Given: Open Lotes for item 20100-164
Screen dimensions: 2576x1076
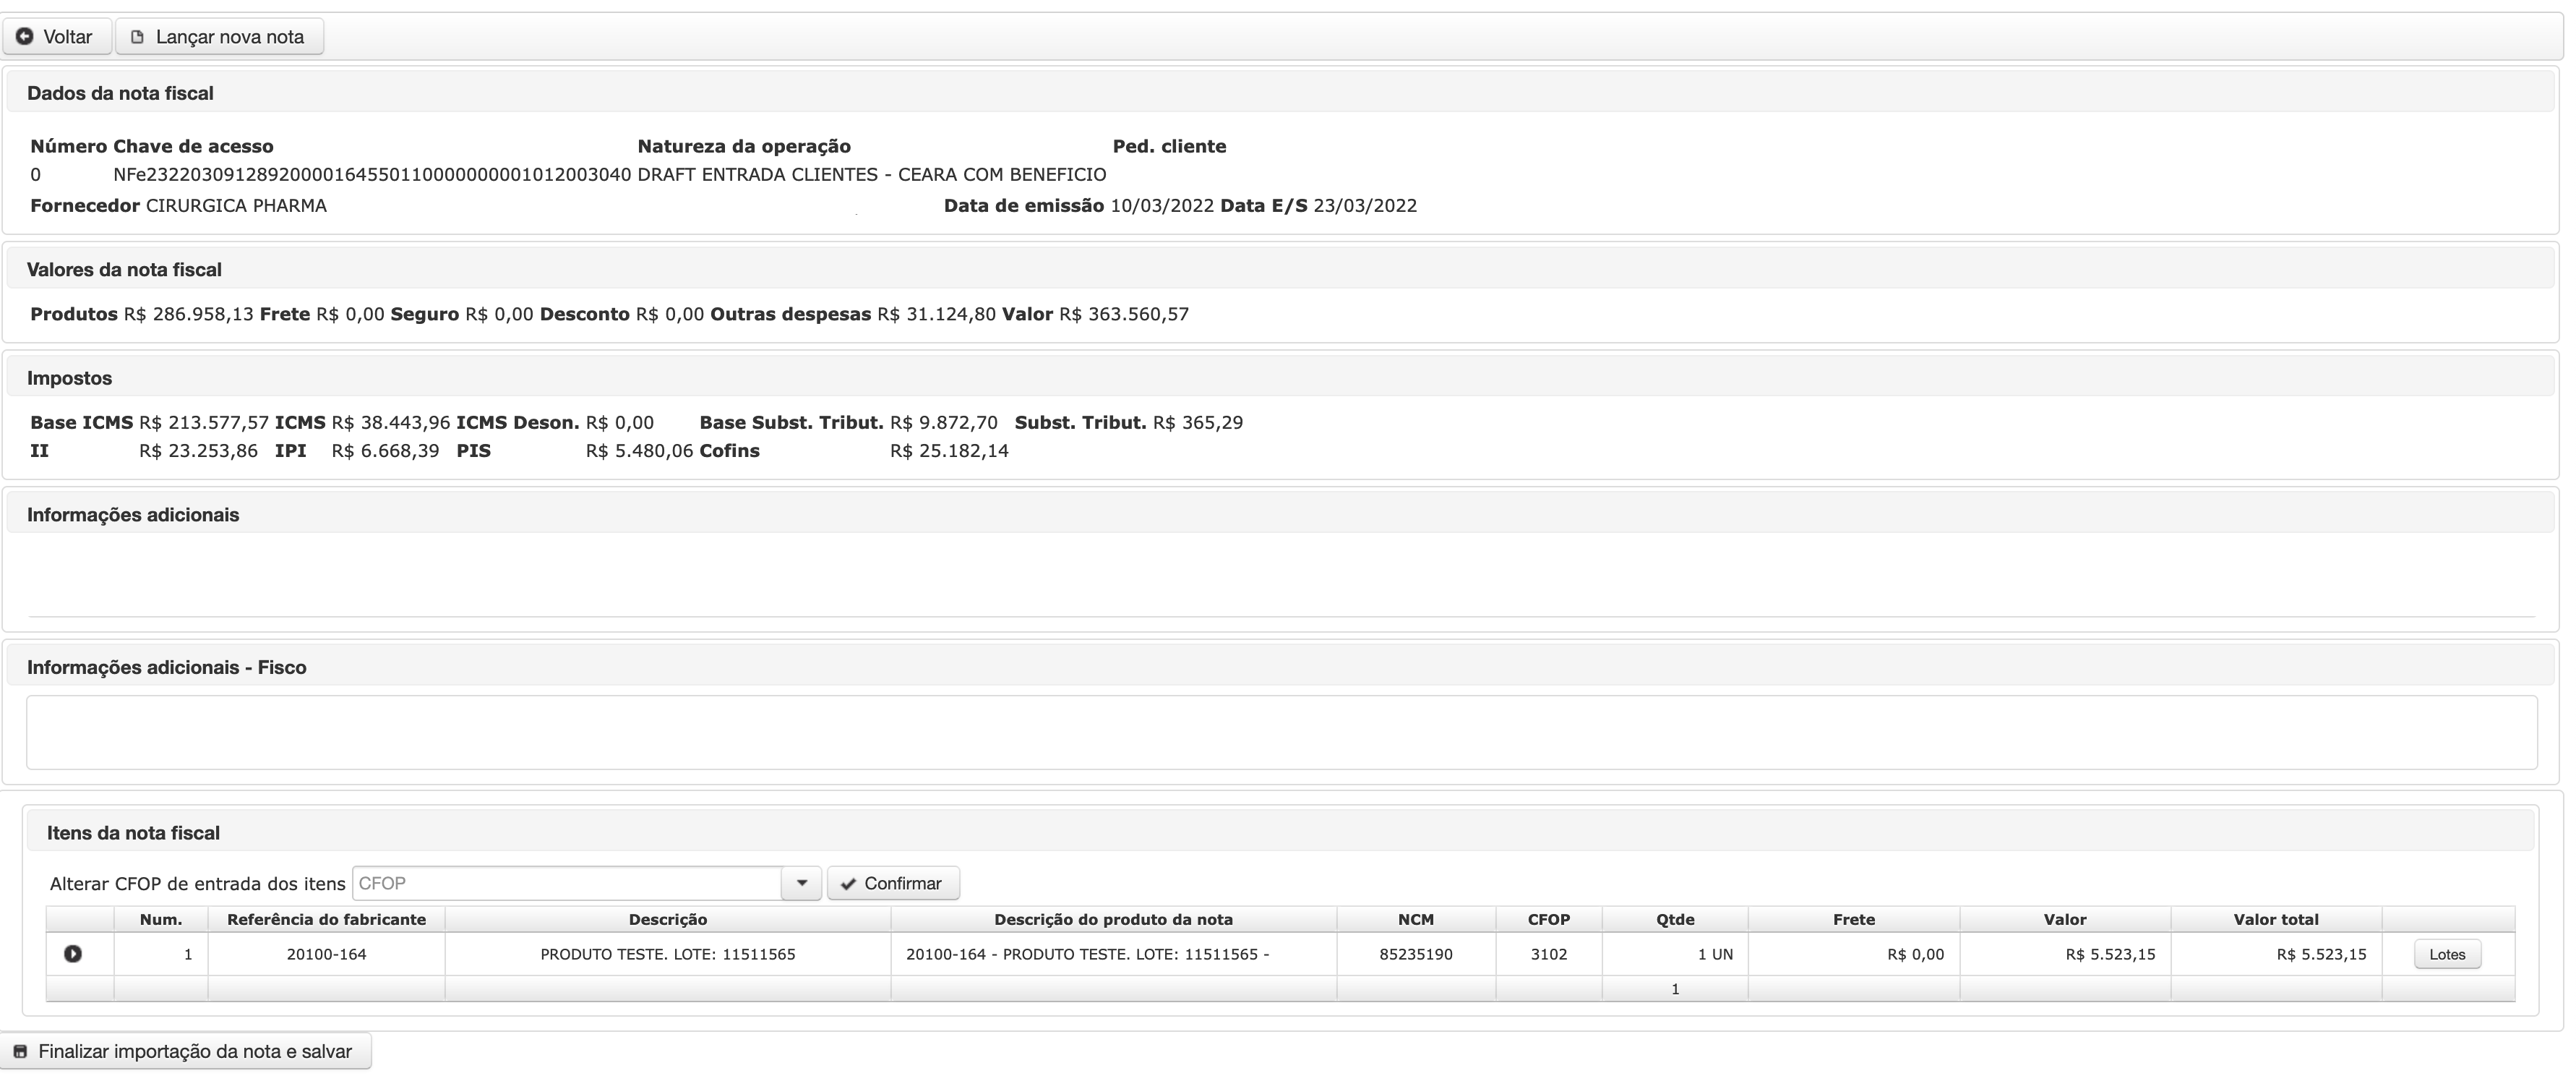Looking at the screenshot, I should tap(2447, 954).
